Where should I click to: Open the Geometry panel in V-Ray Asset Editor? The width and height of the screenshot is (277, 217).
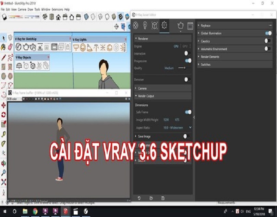tap(155, 25)
